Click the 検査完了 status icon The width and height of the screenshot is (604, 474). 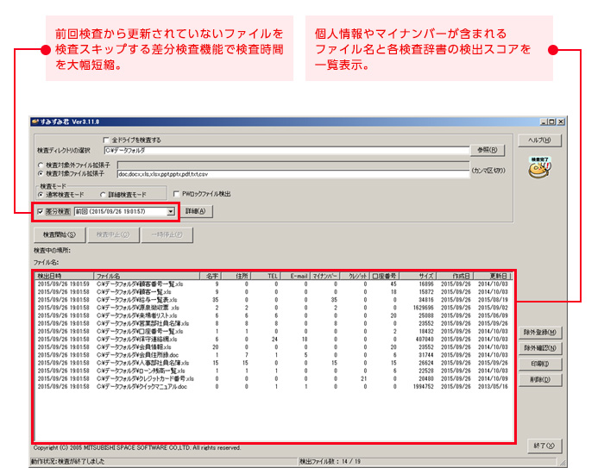539,168
